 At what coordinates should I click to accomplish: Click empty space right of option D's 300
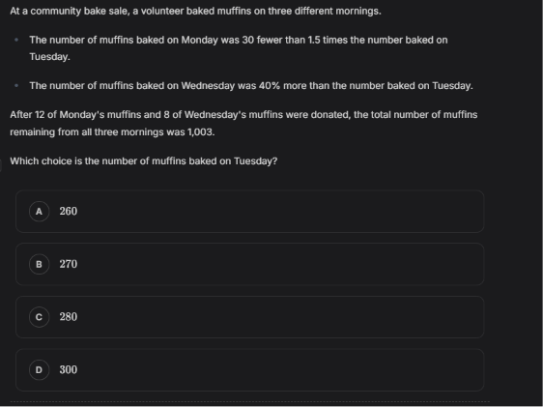277,370
